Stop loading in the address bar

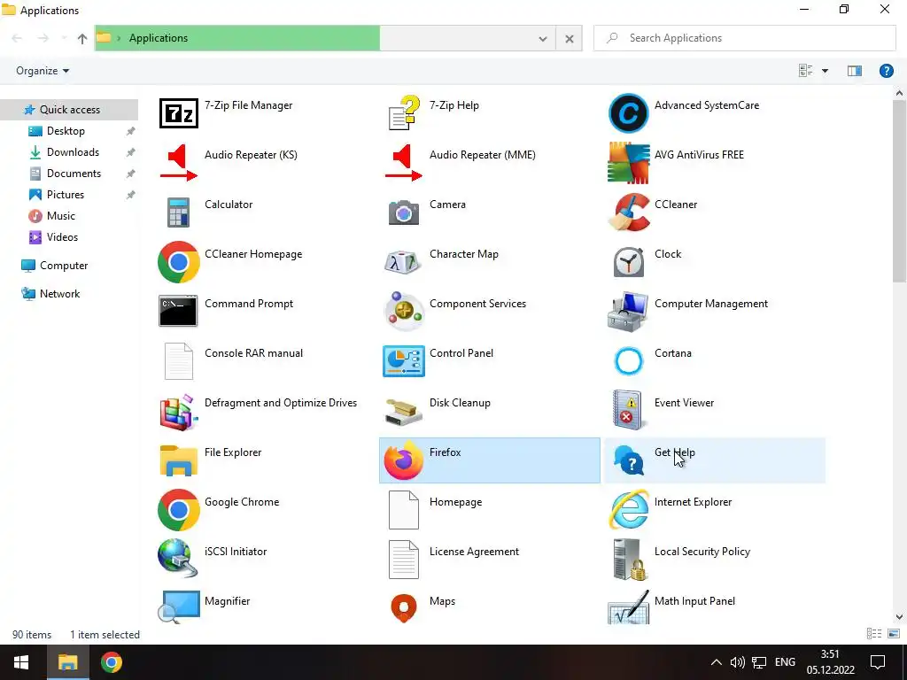click(570, 39)
